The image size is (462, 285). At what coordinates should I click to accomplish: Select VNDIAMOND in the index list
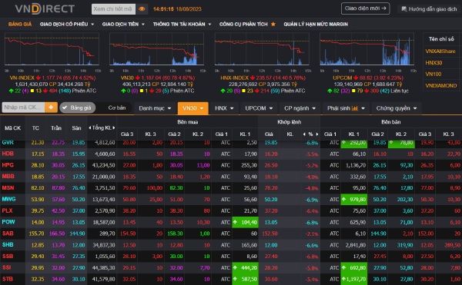pyautogui.click(x=440, y=85)
